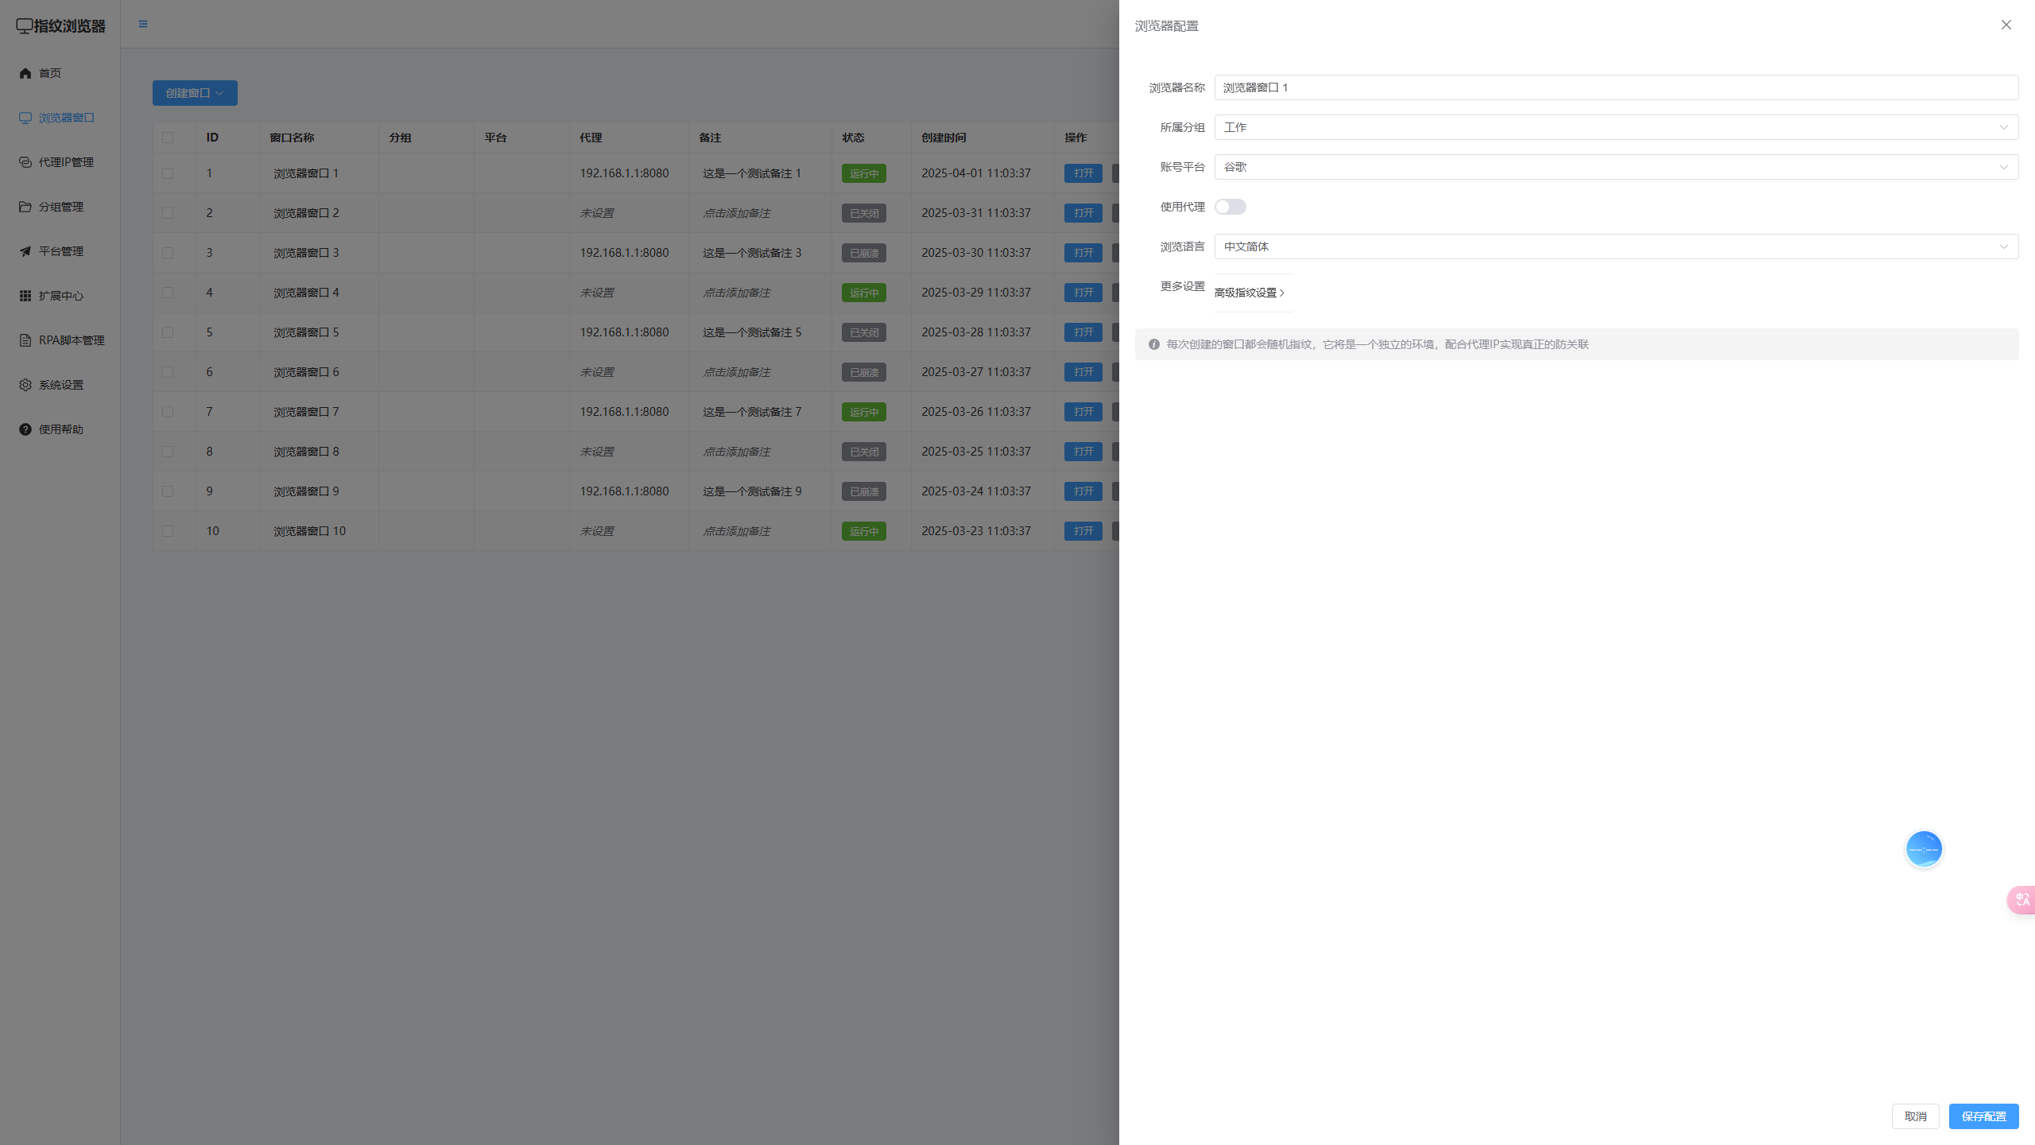The width and height of the screenshot is (2035, 1145).
Task: Expand 高级指纹设置 advanced fingerprint settings
Action: 1249,293
